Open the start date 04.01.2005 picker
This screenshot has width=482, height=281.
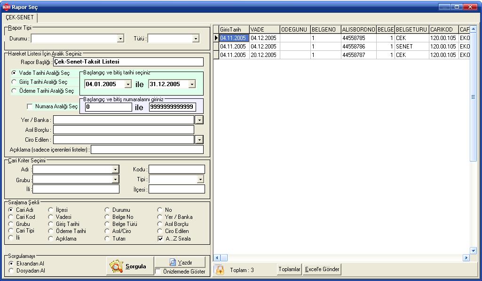(128, 84)
